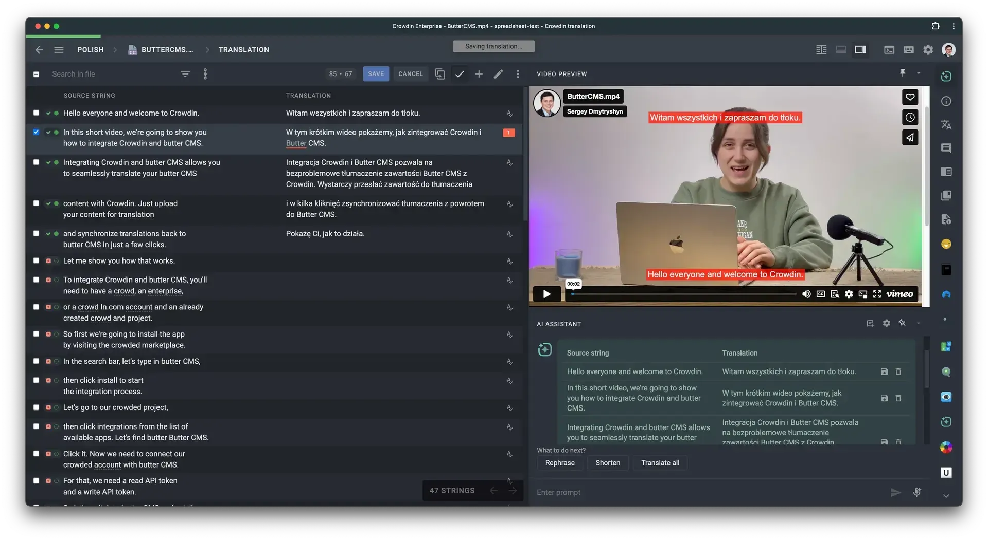Open the language/translations sidebar icon
The image size is (988, 540).
point(946,125)
